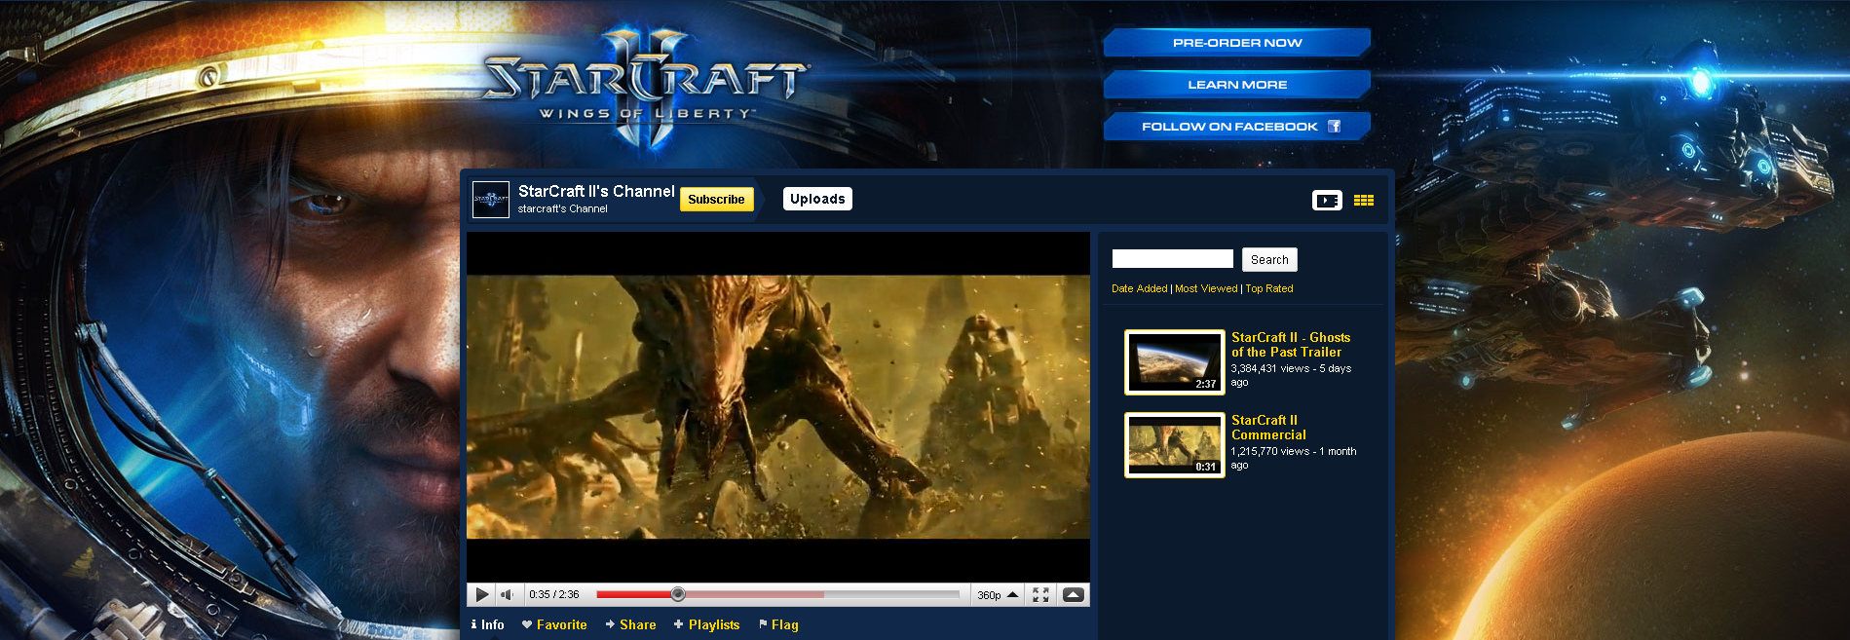Click the StarCraft channel avatar
This screenshot has width=1850, height=640.
(x=491, y=200)
